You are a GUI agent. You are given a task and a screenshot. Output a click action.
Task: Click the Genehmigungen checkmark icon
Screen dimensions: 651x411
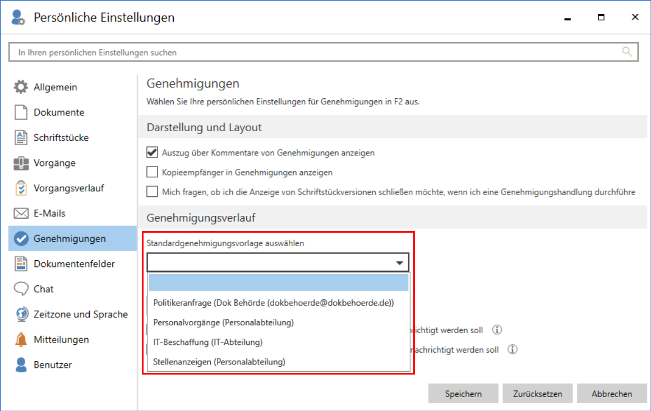(x=21, y=239)
